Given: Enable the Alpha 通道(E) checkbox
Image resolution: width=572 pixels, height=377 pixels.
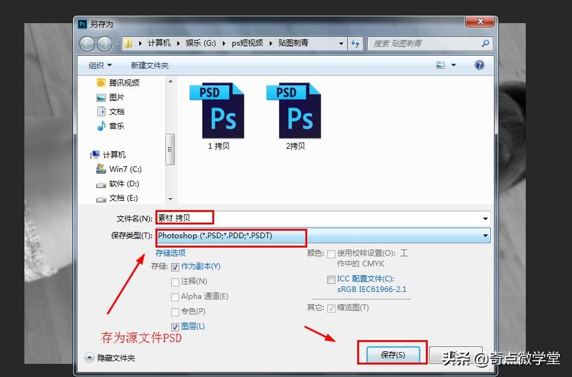Looking at the screenshot, I should click(x=175, y=296).
